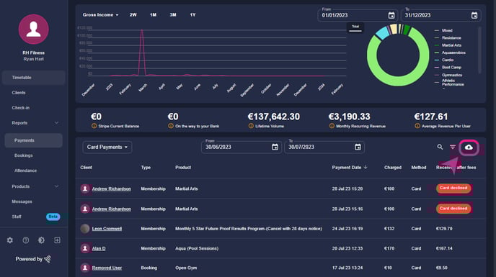Click Leon Cromwell's avatar photo
496x277 pixels.
[x=85, y=229]
